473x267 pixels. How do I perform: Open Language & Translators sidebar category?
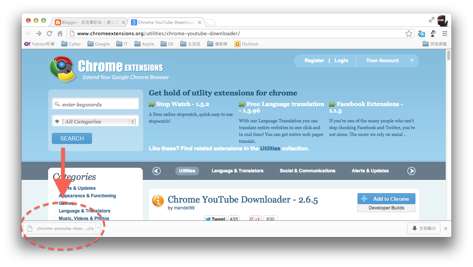84,211
